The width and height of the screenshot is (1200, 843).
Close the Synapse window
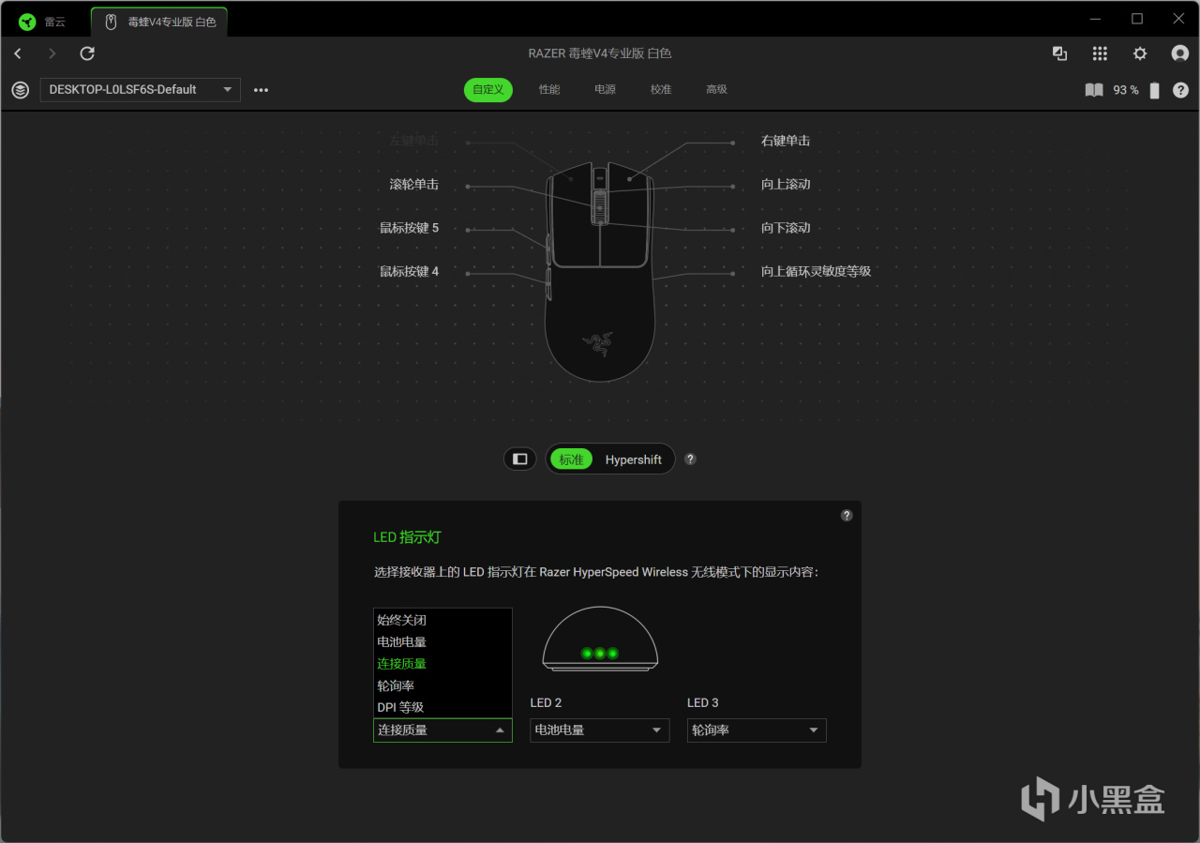[1178, 19]
